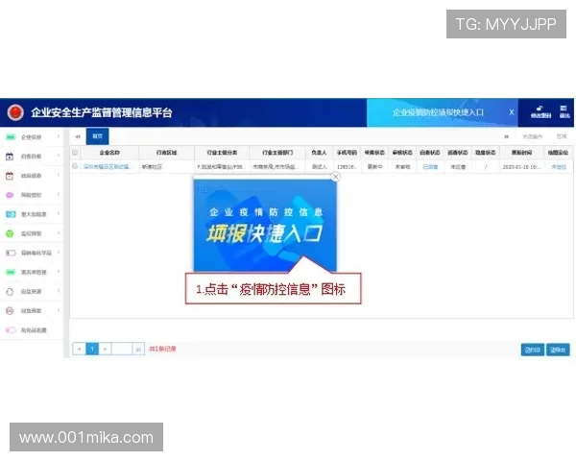Image resolution: width=576 pixels, height=461 pixels.
Task: Click the page number input field
Action: (122, 349)
